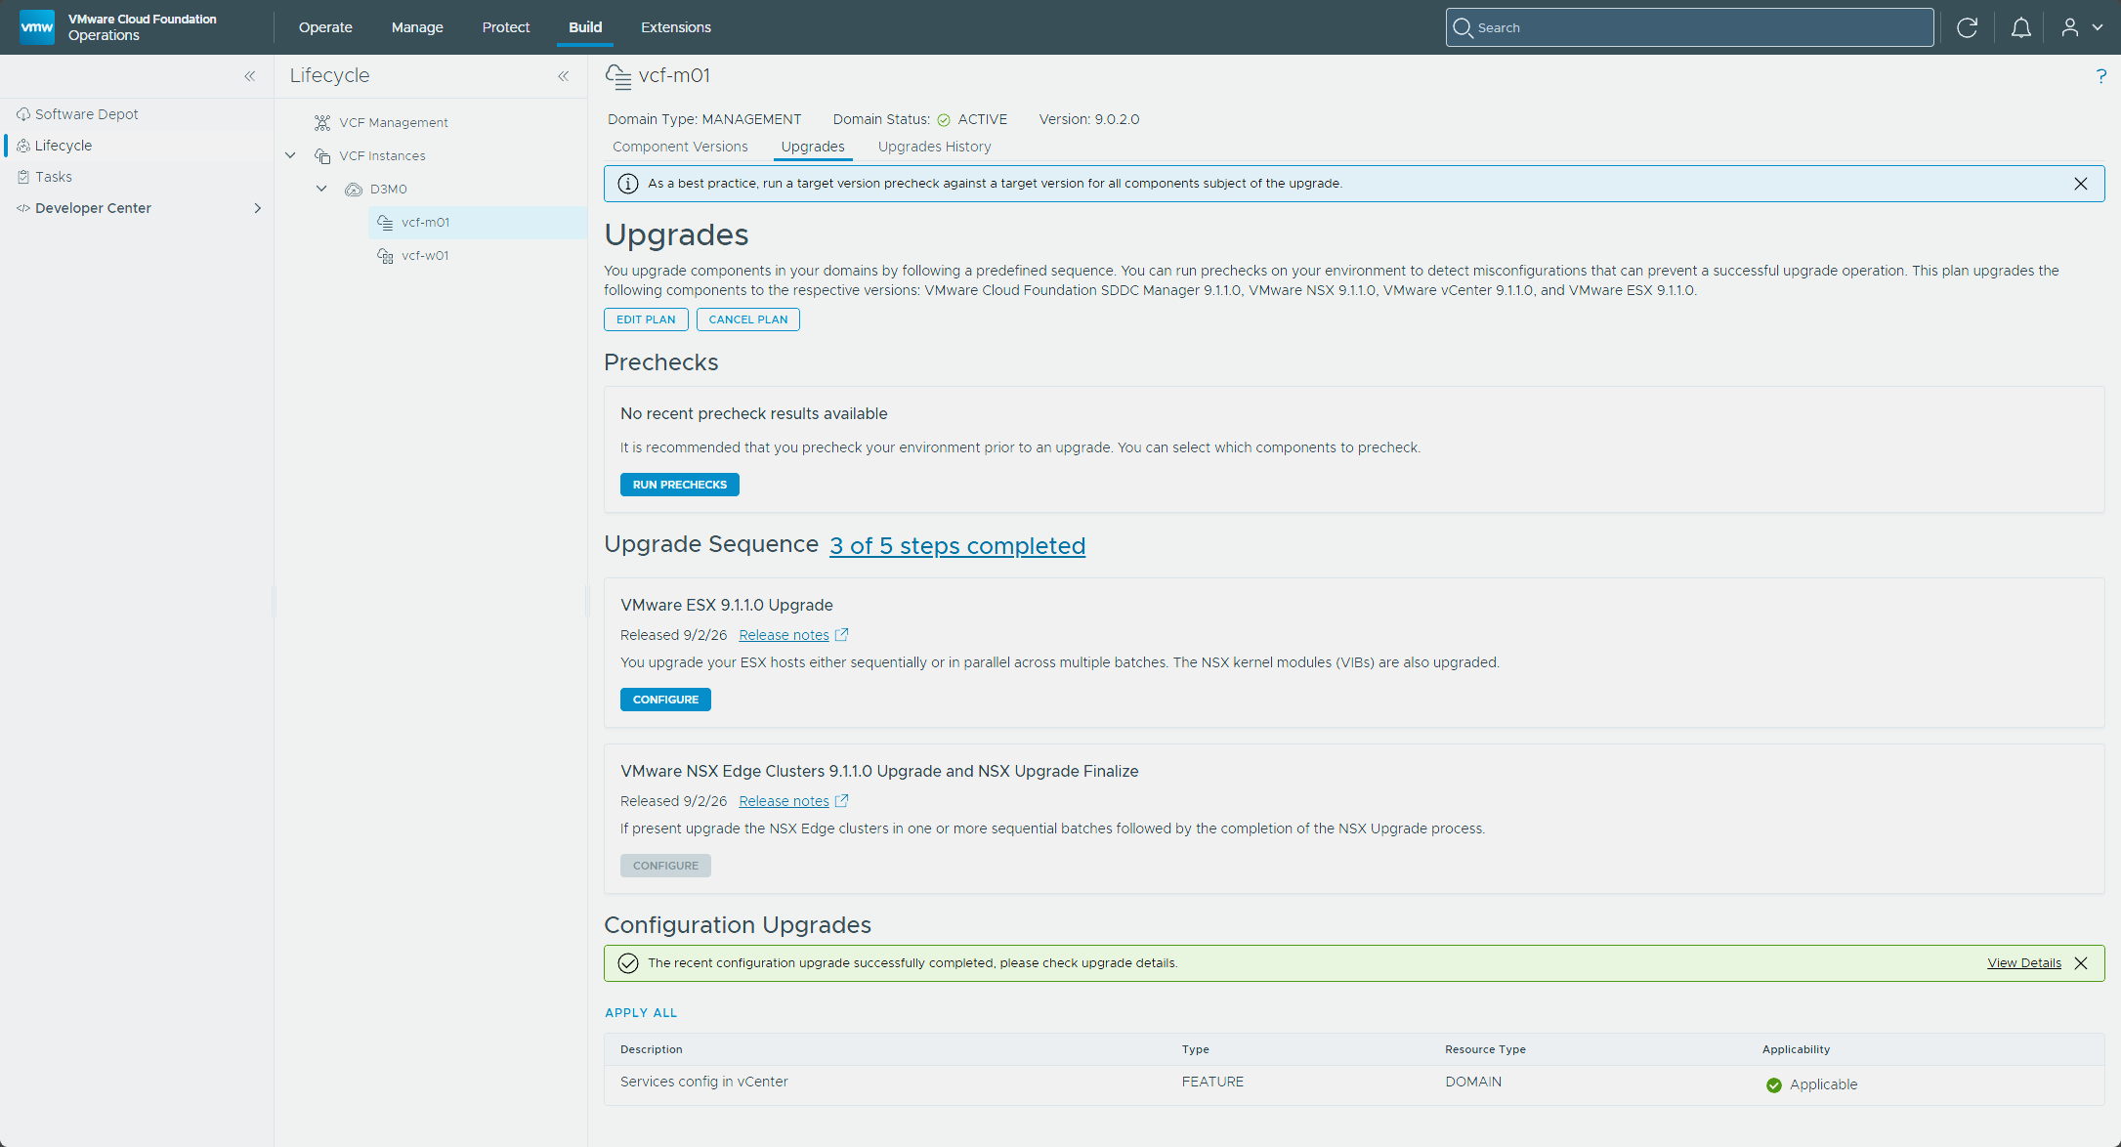The height and width of the screenshot is (1147, 2121).
Task: Switch to the Upgrades History tab
Action: pos(934,147)
